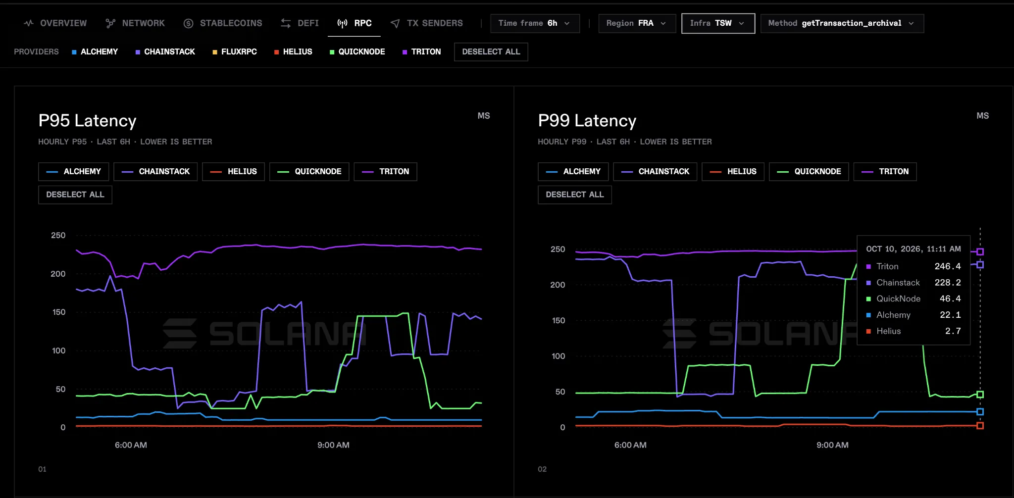Hide Helius series in P95 chart

pyautogui.click(x=233, y=171)
